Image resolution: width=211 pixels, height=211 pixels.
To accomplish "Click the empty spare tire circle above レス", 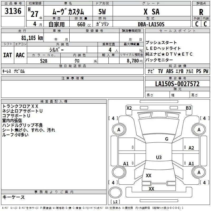I will tap(115, 192).
